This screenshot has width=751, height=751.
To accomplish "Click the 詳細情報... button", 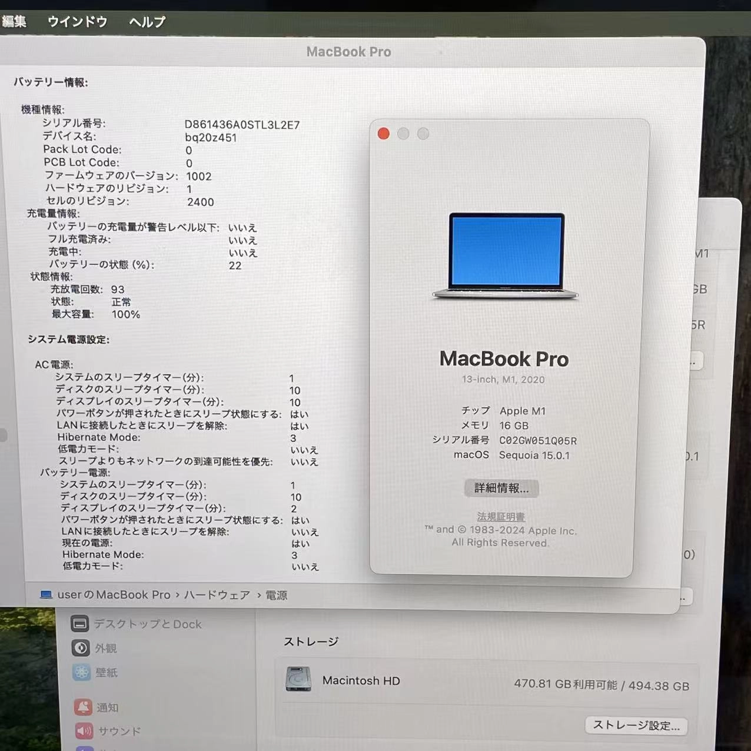I will click(x=501, y=488).
